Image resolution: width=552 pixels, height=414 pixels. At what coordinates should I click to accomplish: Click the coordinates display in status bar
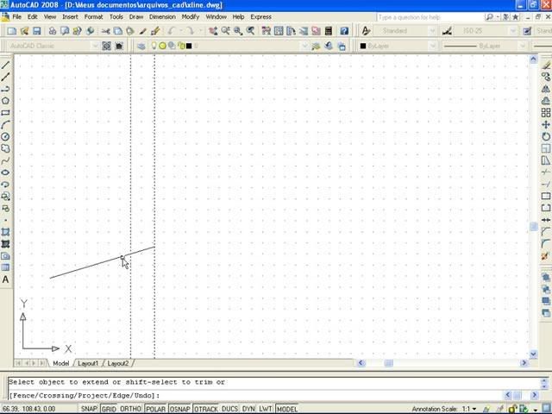(28, 409)
